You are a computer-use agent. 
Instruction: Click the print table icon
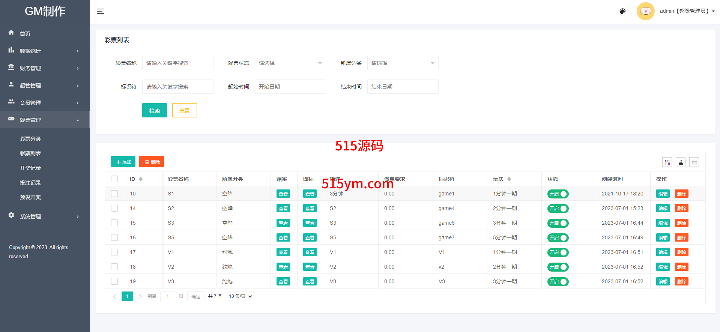694,162
